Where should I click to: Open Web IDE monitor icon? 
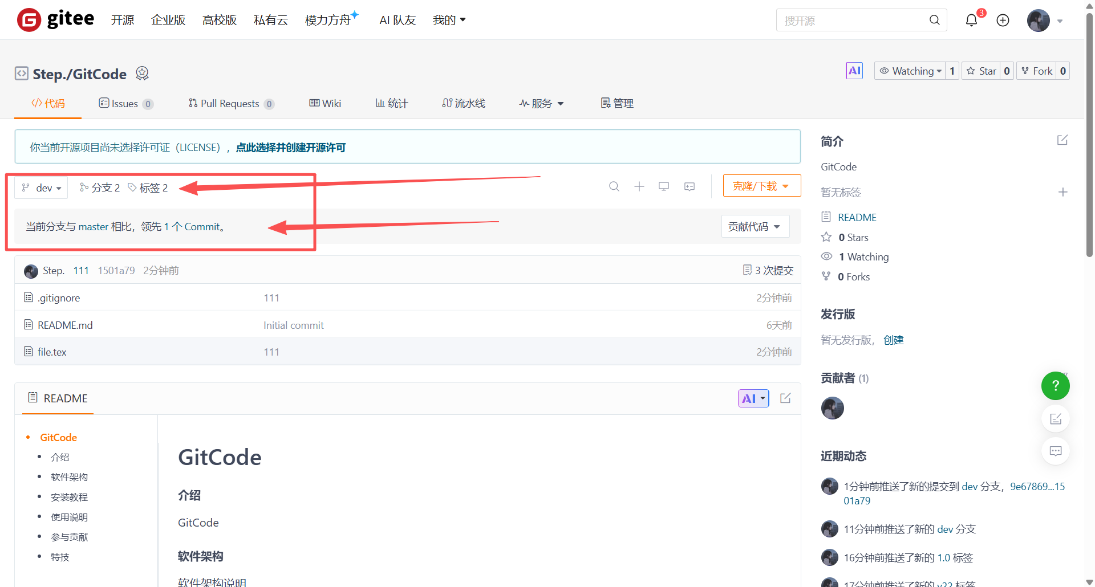tap(664, 186)
